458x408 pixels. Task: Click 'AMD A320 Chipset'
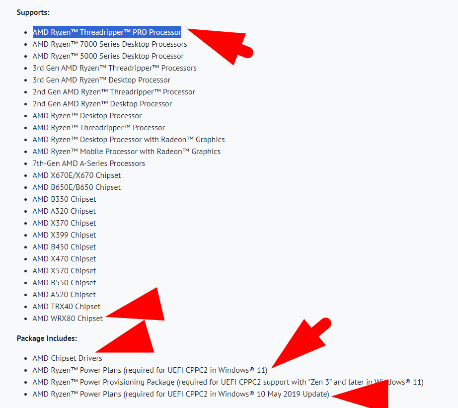click(x=64, y=211)
